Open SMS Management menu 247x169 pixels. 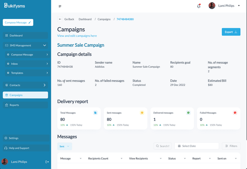tap(25, 46)
